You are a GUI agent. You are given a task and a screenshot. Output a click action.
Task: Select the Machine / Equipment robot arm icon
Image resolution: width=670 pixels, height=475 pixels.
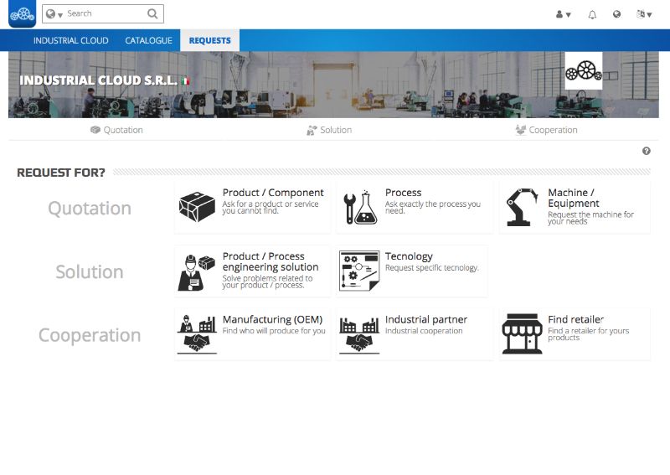[523, 208]
